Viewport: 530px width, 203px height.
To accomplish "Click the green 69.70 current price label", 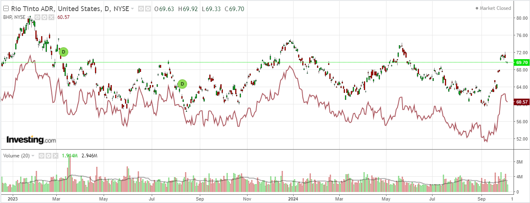I will 521,62.
